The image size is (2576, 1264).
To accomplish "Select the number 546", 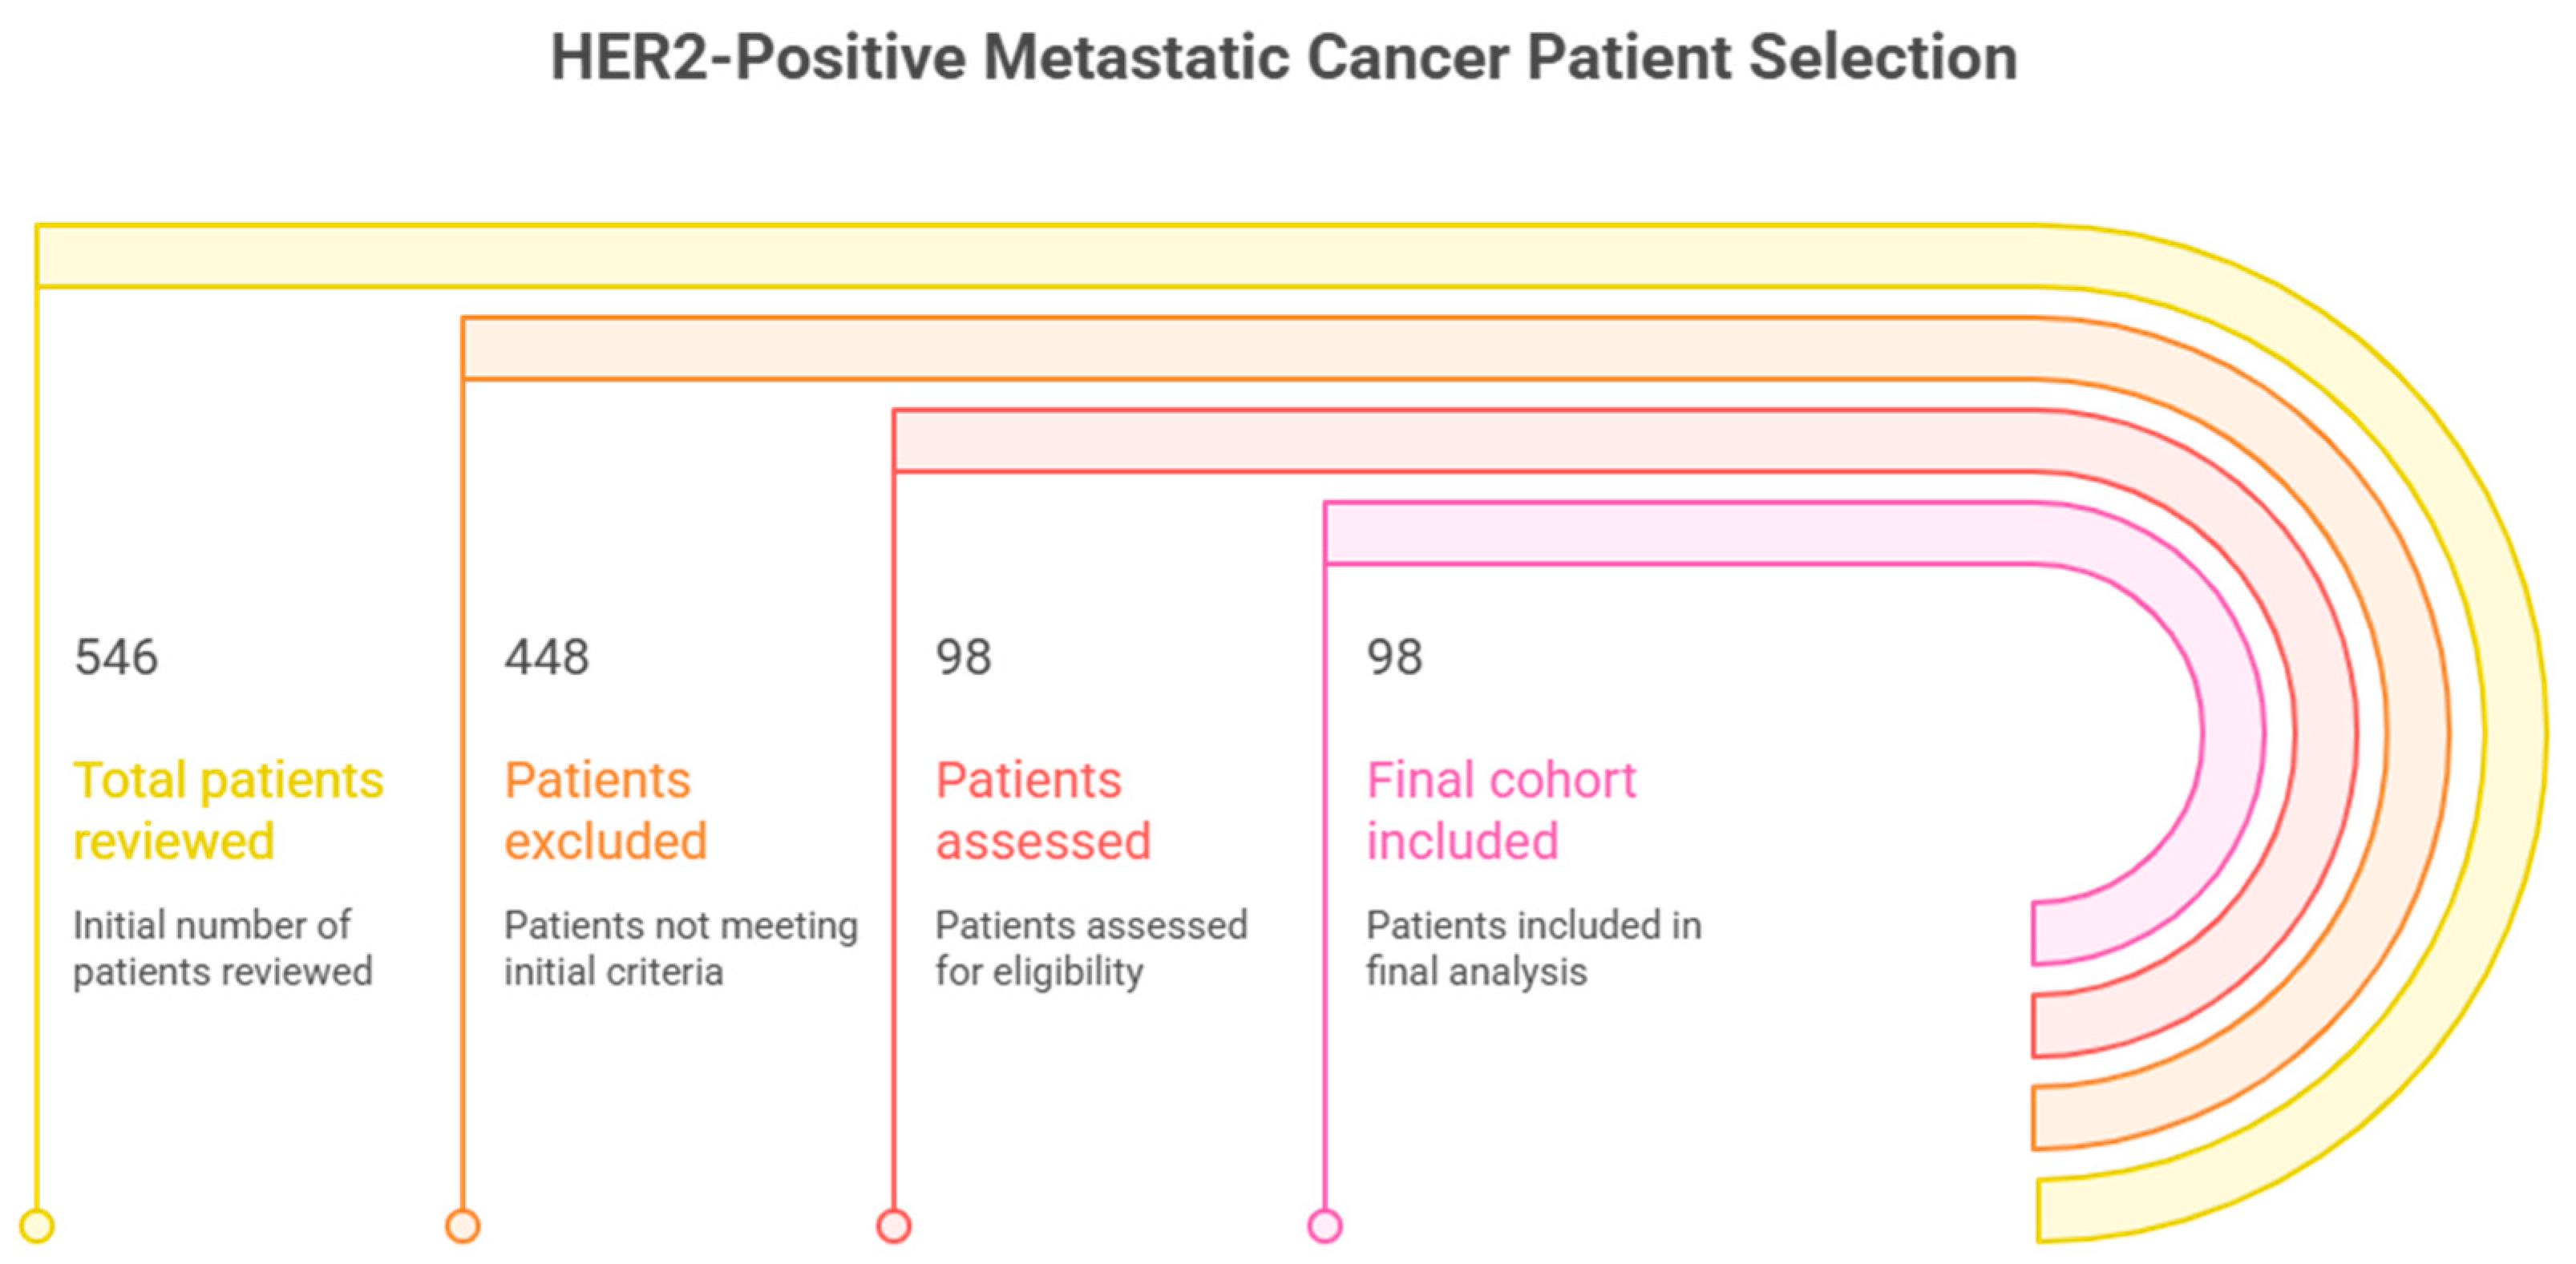I will point(116,657).
